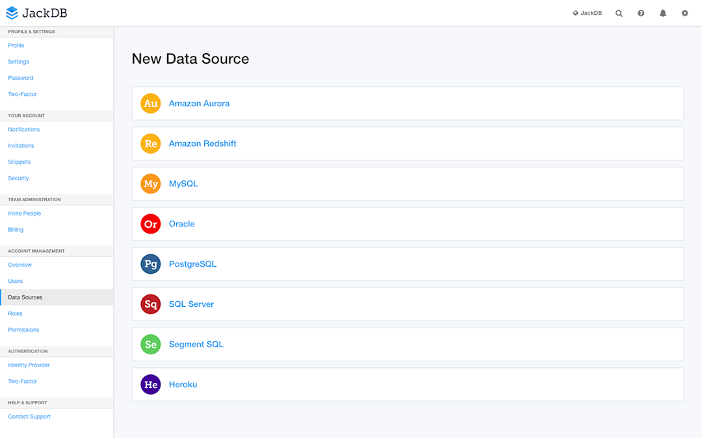This screenshot has height=438, width=702.
Task: Click the Segment SQL 'Se' icon
Action: [x=151, y=345]
